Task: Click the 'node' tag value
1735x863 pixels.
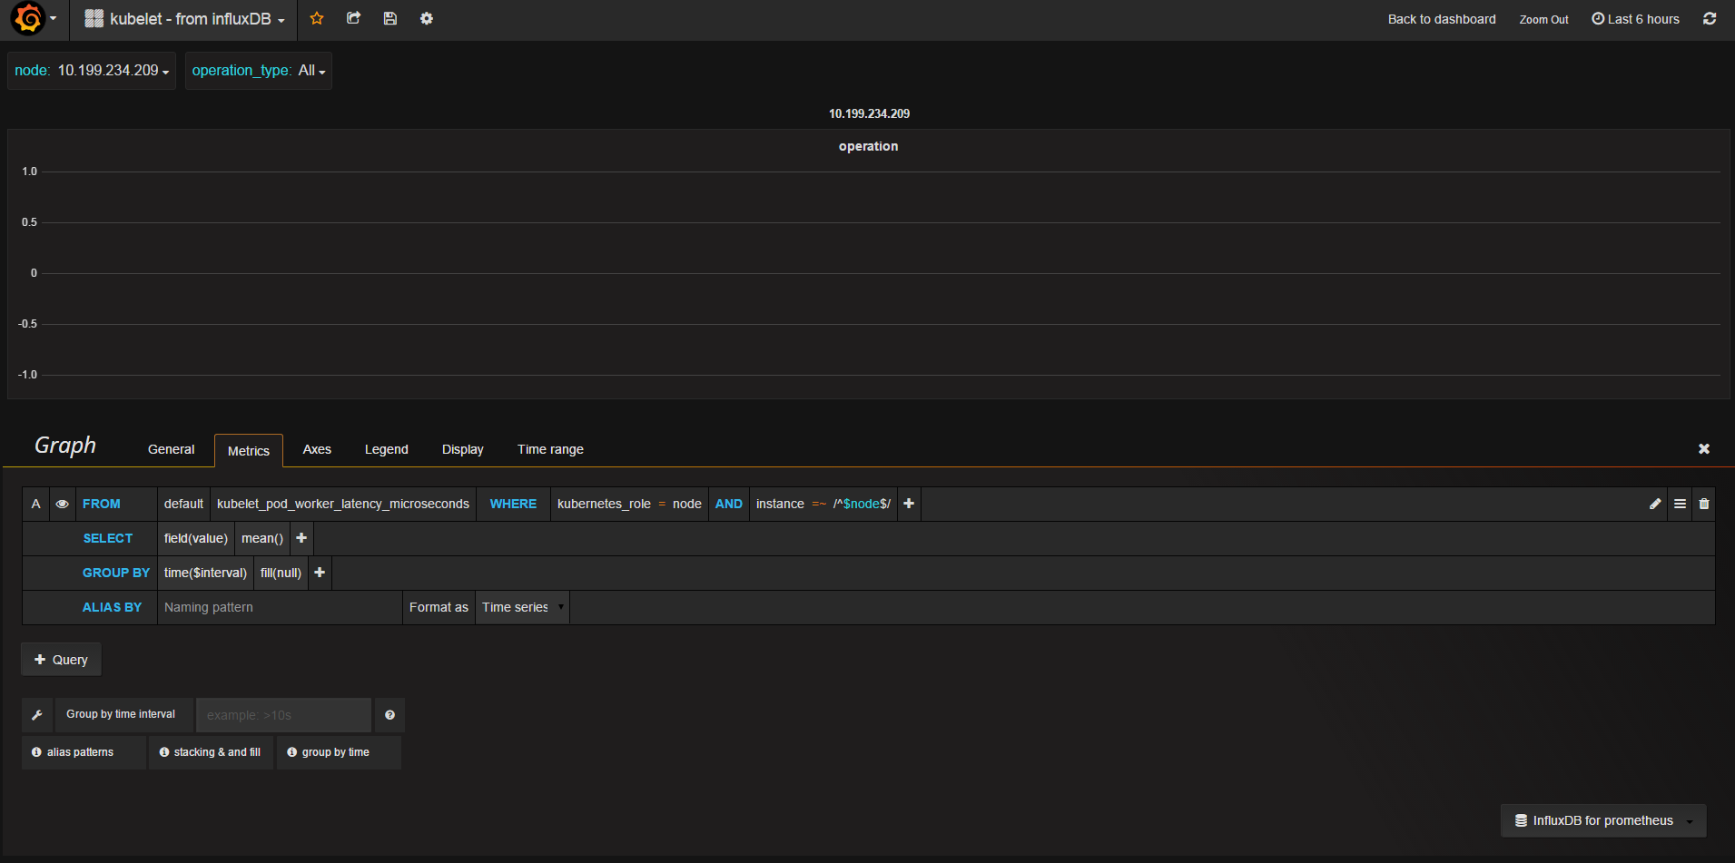Action: pyautogui.click(x=687, y=504)
